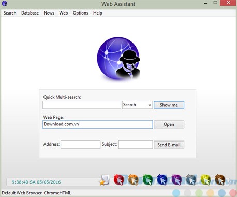Click the favorites star document icon
This screenshot has height=197, width=237.
pyautogui.click(x=105, y=180)
